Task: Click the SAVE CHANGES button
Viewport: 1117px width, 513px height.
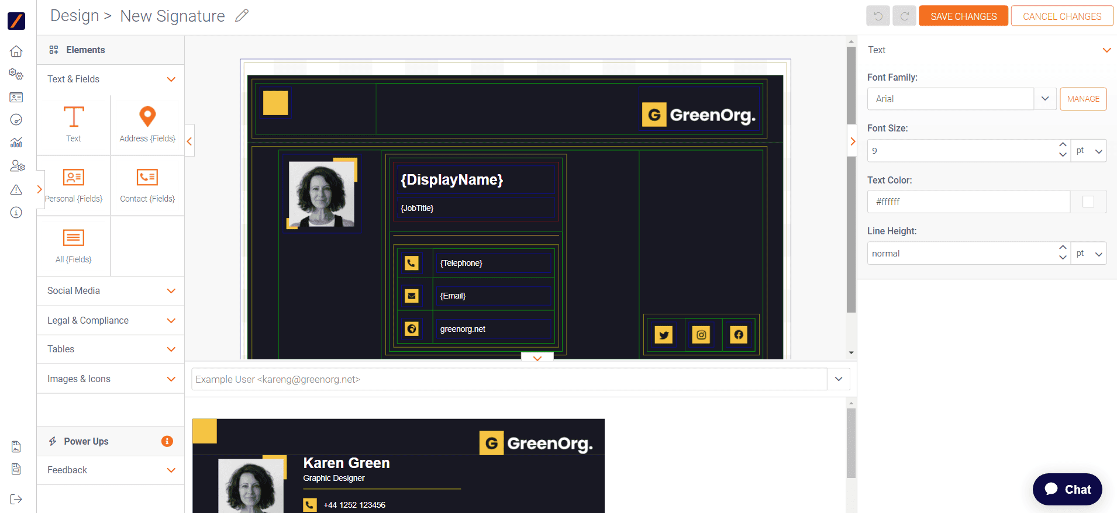Action: [963, 16]
